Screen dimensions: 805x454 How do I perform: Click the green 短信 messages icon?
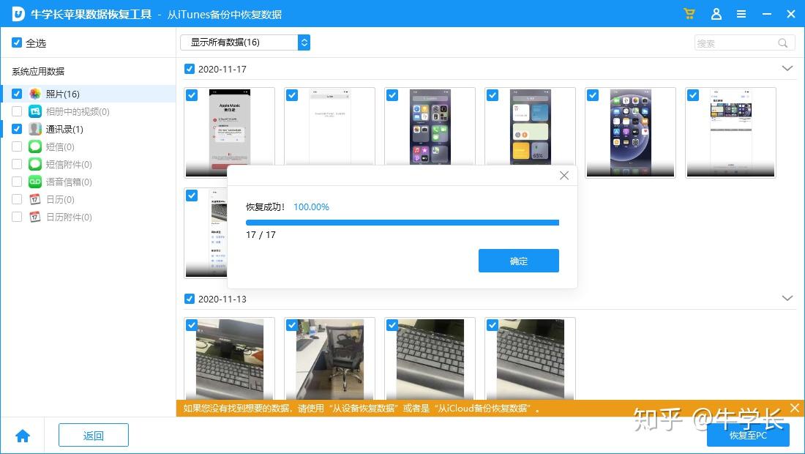(x=34, y=146)
